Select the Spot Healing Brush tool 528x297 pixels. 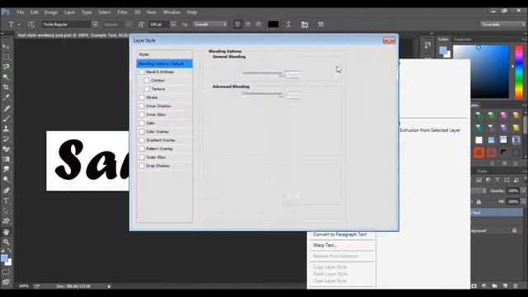[x=6, y=108]
